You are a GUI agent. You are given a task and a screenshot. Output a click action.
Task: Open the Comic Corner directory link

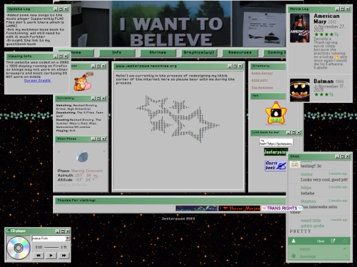[x=262, y=73]
